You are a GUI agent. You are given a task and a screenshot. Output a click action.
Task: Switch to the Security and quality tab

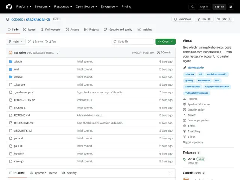point(118,30)
